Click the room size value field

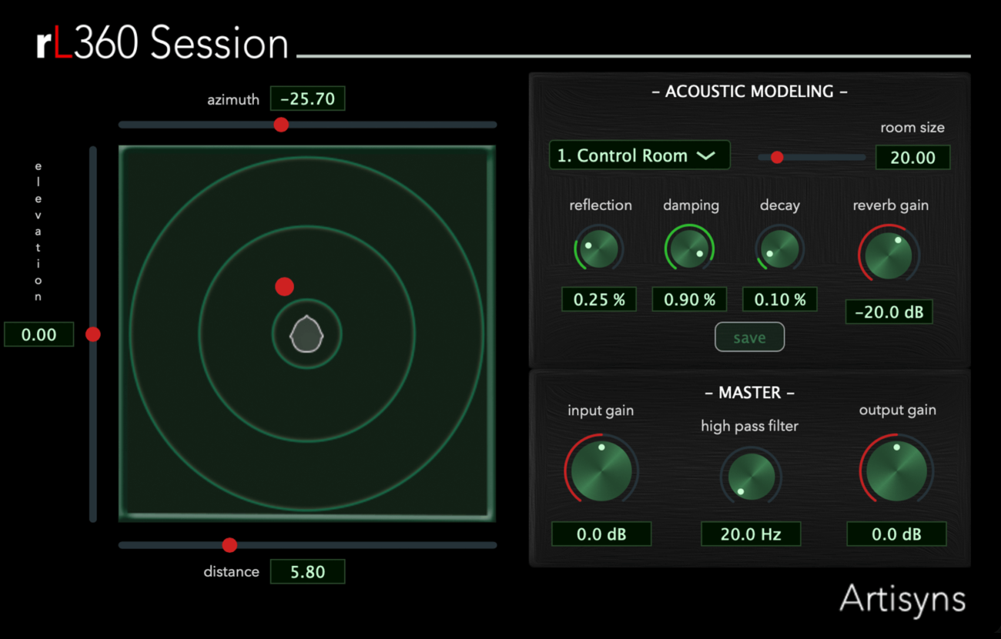(912, 158)
